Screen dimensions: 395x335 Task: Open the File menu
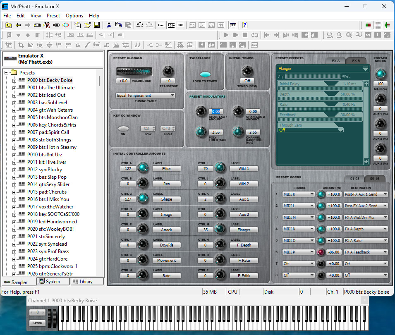click(x=7, y=16)
